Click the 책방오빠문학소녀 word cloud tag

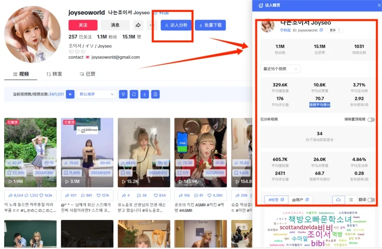click(x=320, y=219)
